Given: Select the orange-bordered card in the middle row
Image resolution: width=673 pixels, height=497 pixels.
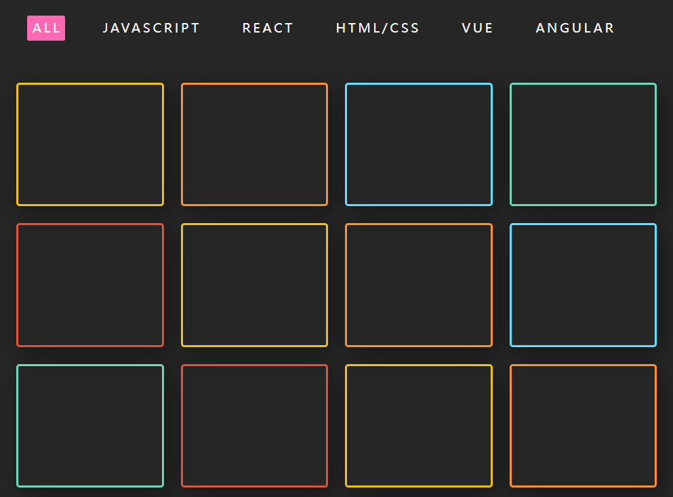Looking at the screenshot, I should [418, 285].
